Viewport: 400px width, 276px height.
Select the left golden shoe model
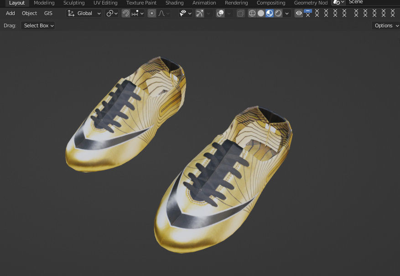pos(125,114)
